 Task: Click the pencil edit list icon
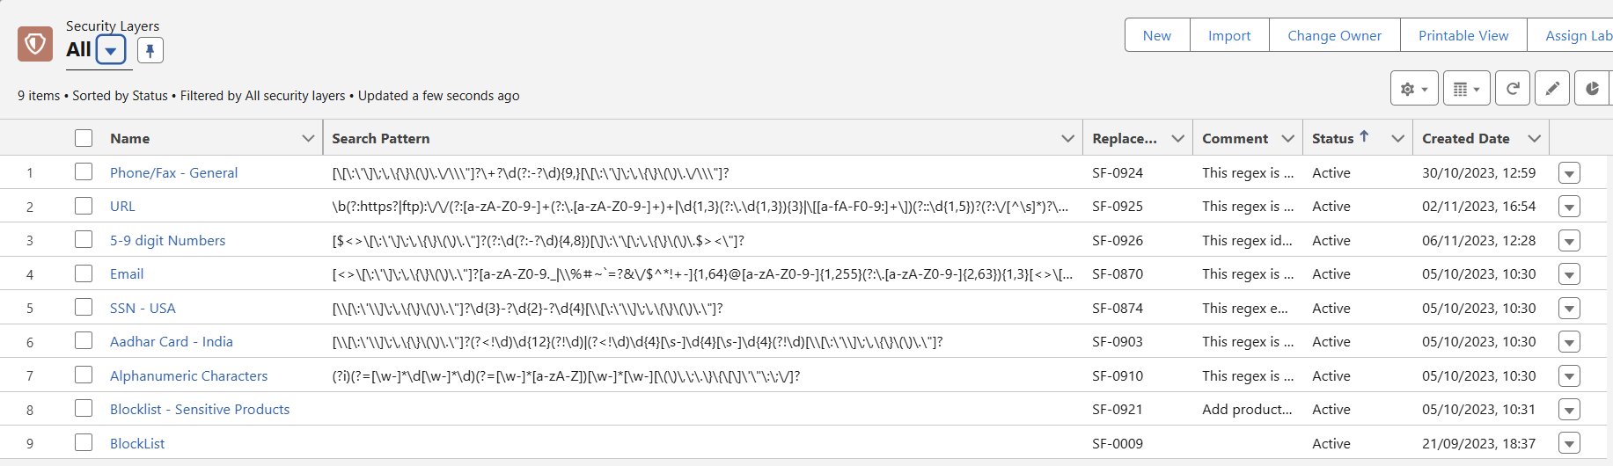click(x=1552, y=89)
